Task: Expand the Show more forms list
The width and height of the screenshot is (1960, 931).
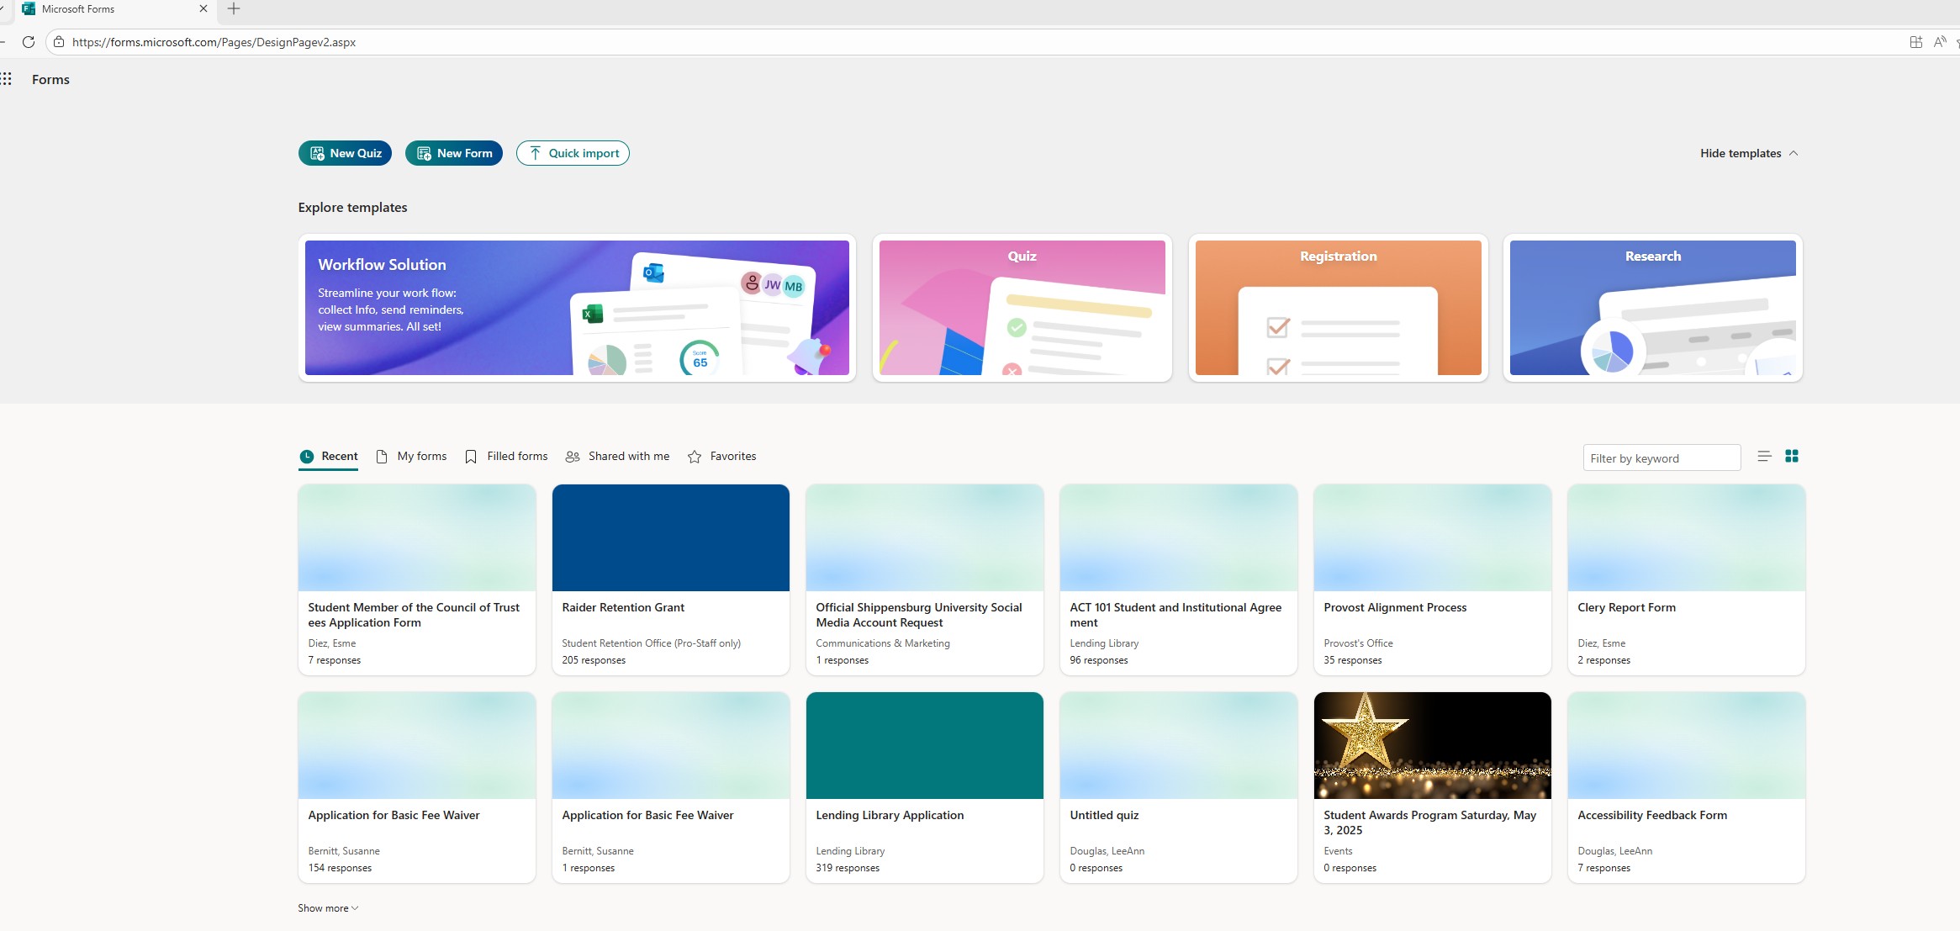Action: [x=328, y=908]
